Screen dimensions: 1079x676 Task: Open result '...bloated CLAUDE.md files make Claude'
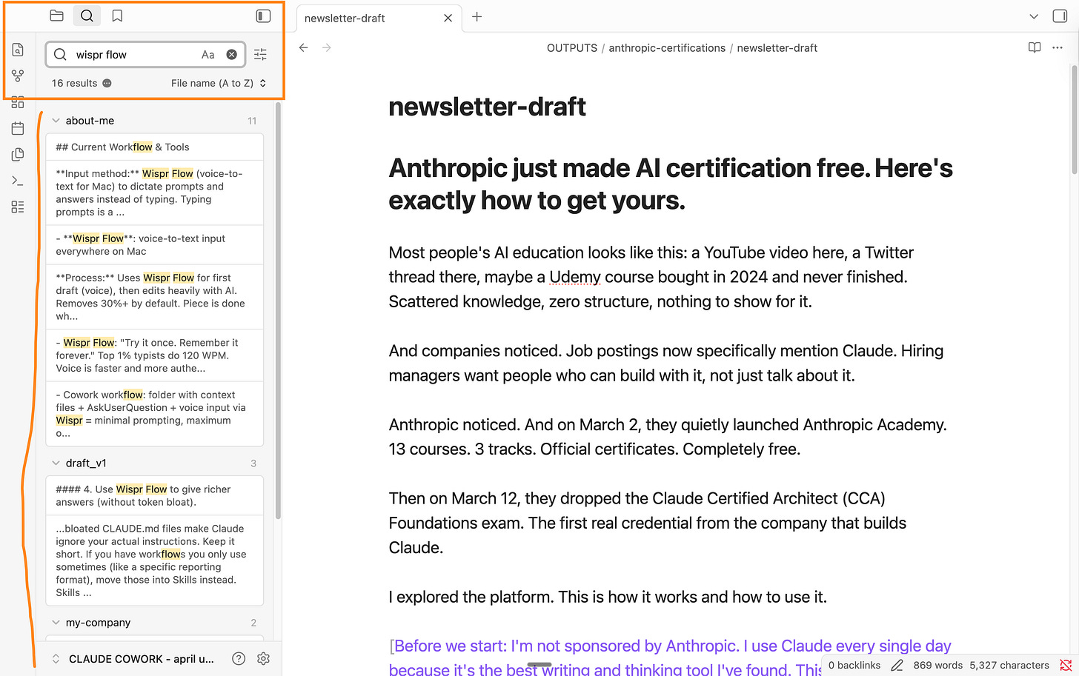coord(155,560)
